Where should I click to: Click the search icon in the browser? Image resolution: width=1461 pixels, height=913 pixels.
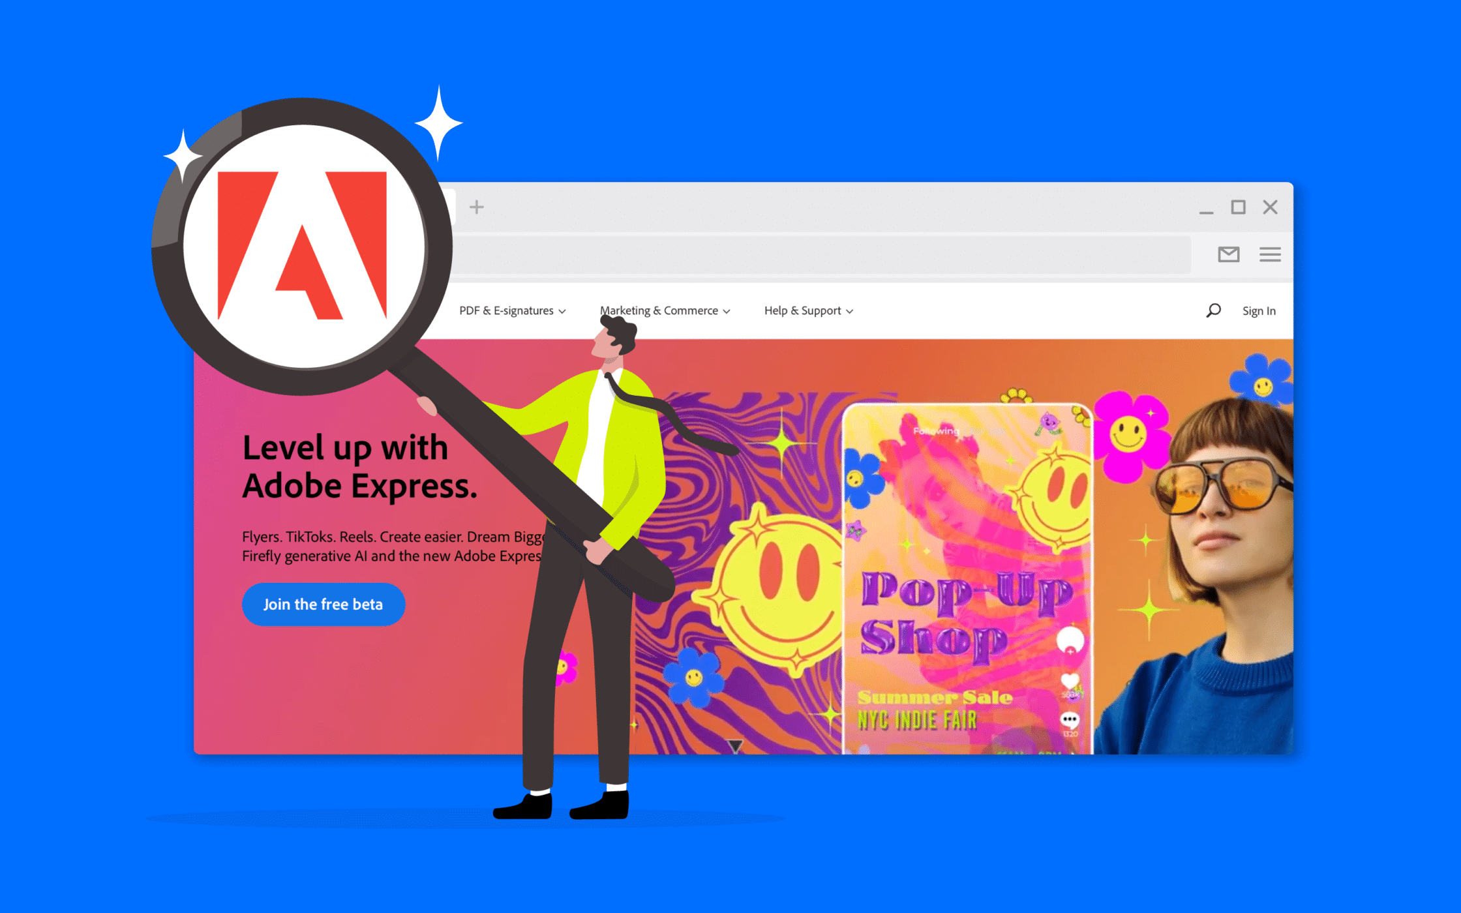1211,310
